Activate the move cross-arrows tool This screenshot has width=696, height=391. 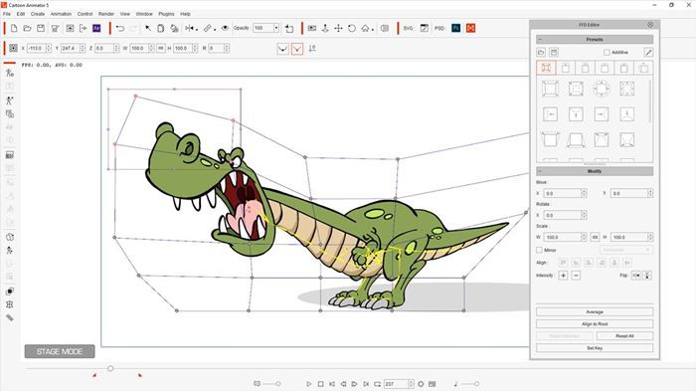(338, 29)
